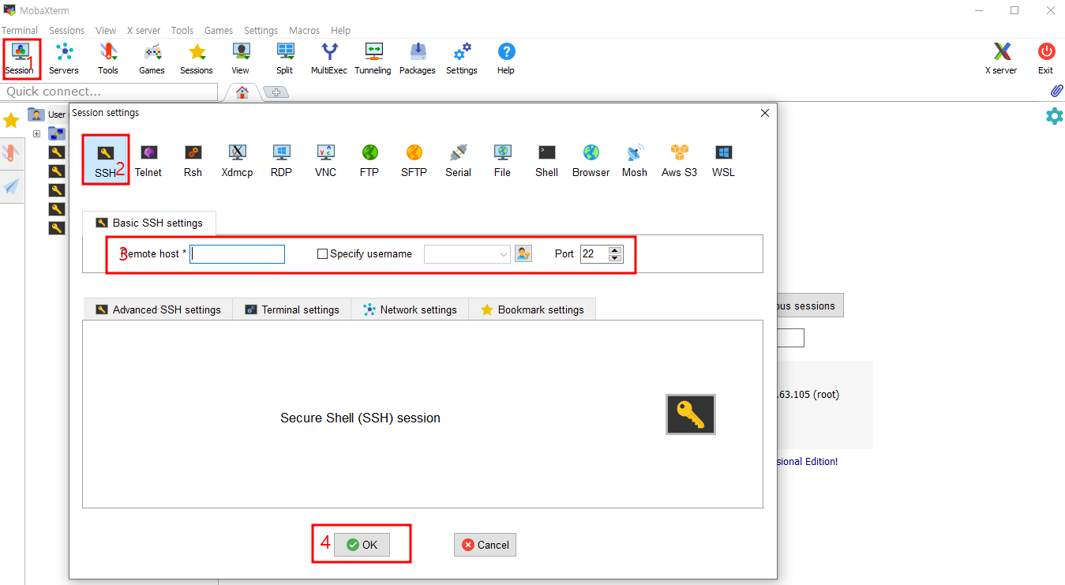Click the Quick connect search box

click(109, 92)
